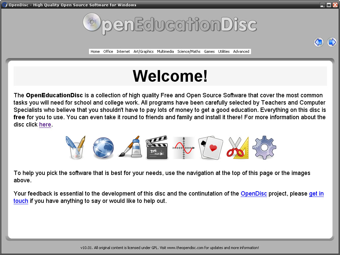Viewport: 340px width, 255px height.
Task: Open the Science/Maths menu item
Action: click(189, 51)
